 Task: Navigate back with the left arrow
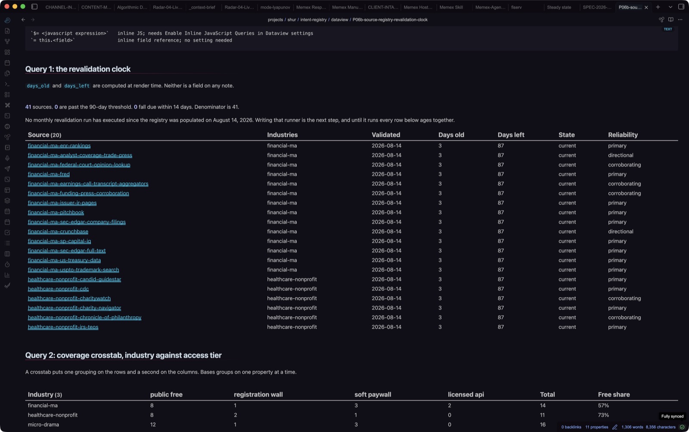pos(23,20)
